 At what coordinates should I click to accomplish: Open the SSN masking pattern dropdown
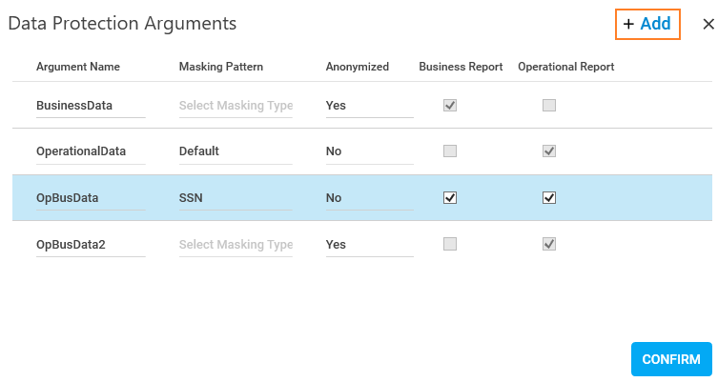(x=236, y=198)
